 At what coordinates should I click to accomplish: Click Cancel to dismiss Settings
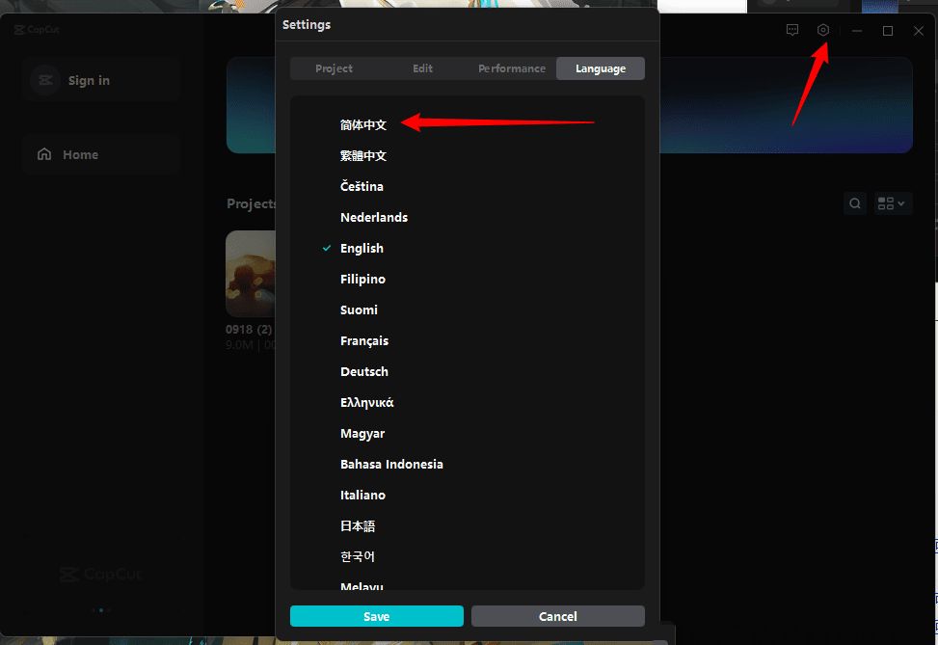557,616
